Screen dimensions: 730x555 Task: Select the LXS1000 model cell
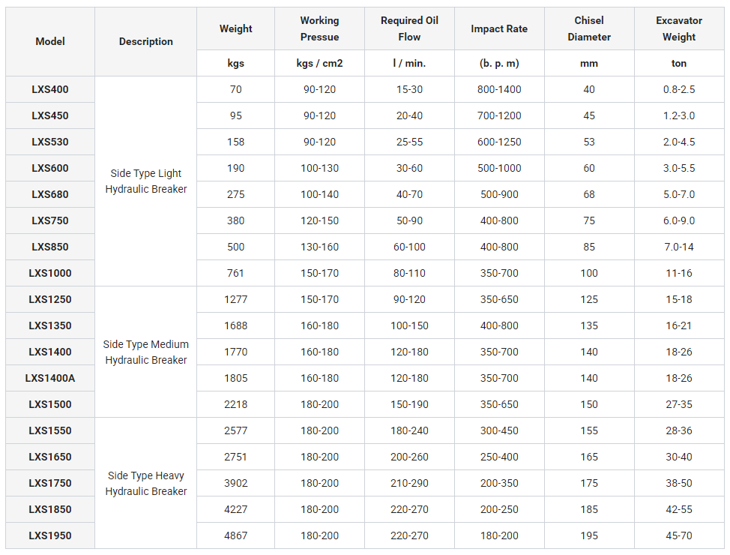50,273
